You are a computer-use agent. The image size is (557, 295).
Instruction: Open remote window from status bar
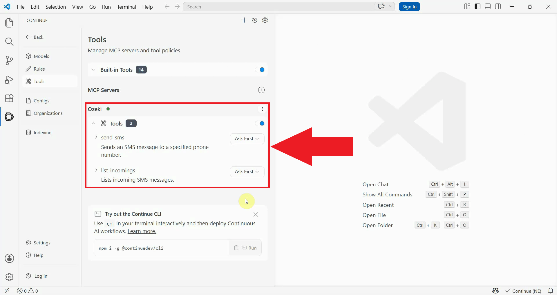point(7,291)
